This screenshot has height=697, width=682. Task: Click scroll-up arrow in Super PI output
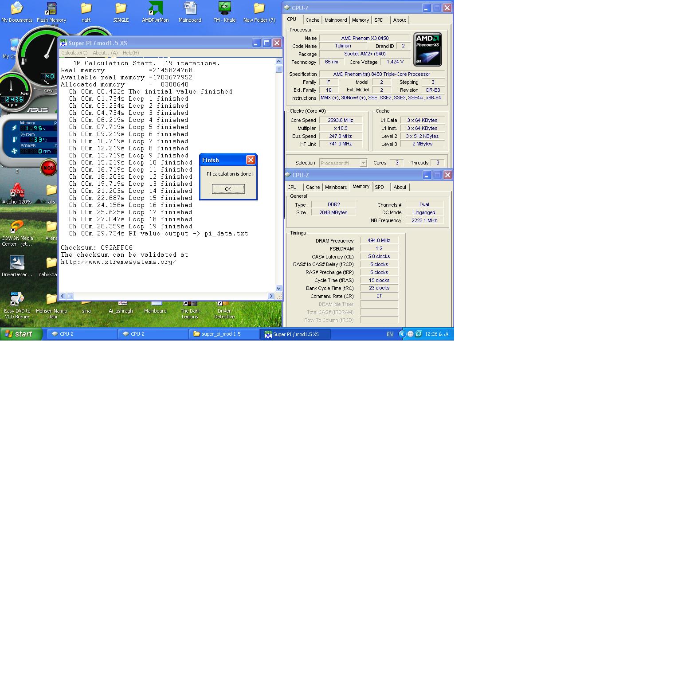pos(279,61)
